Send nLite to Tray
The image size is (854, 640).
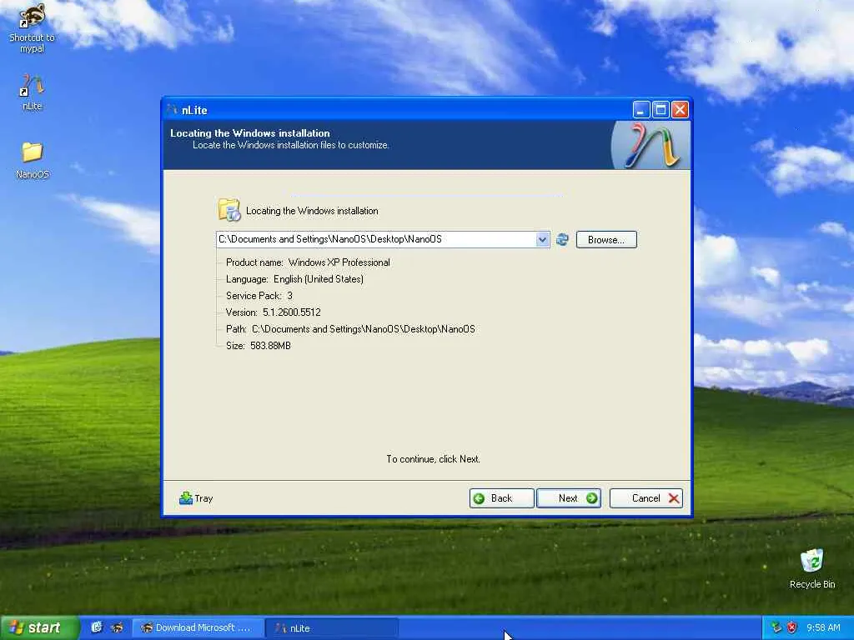[196, 498]
